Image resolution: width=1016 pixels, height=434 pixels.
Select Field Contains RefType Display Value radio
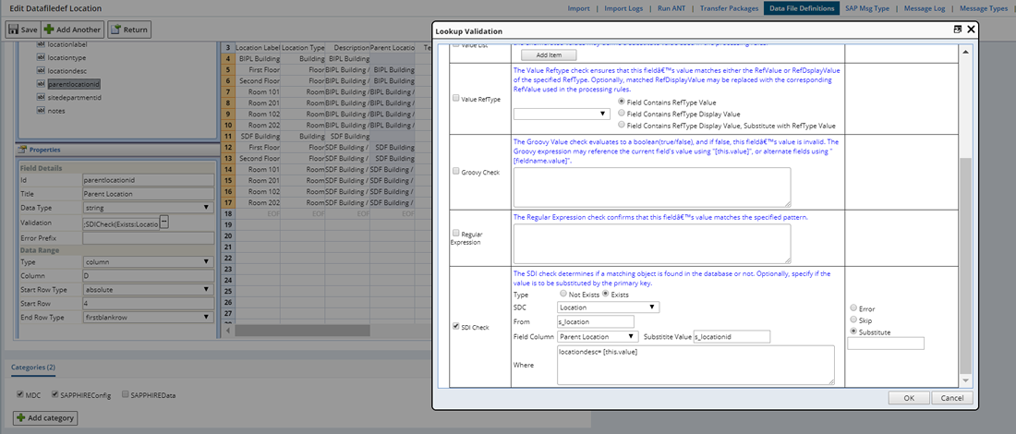point(622,113)
